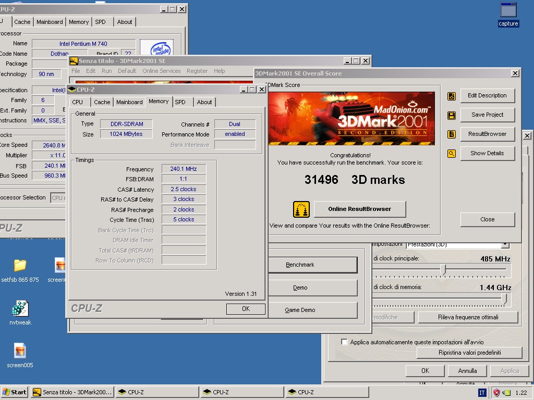The height and width of the screenshot is (400, 534).
Task: Click the Frequency 240.1 MHz field
Action: point(184,169)
